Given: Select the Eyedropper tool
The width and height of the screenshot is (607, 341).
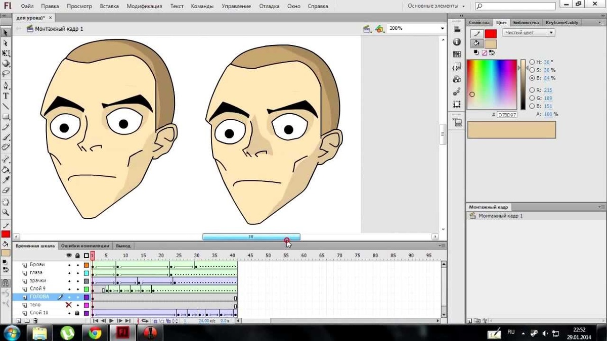Looking at the screenshot, I should [x=6, y=180].
